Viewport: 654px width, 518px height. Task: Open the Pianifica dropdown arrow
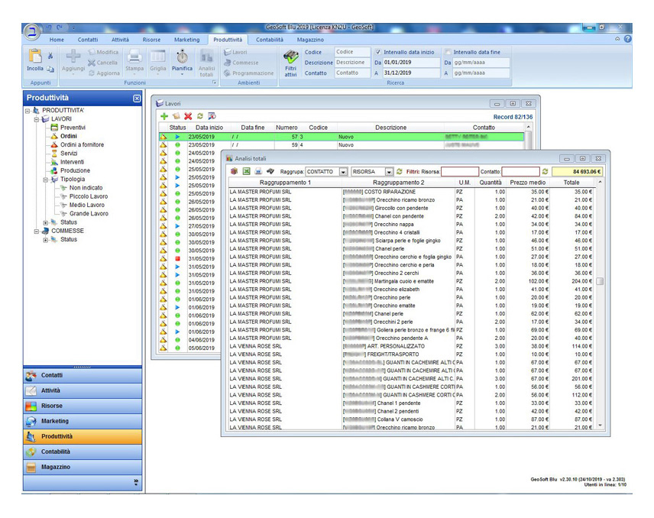[183, 75]
